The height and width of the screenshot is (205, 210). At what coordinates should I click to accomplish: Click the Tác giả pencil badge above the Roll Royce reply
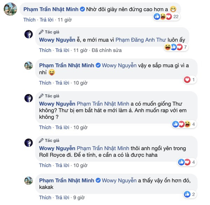coord(42,141)
